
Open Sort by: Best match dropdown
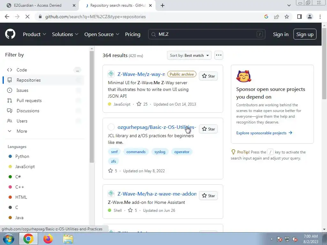(189, 56)
